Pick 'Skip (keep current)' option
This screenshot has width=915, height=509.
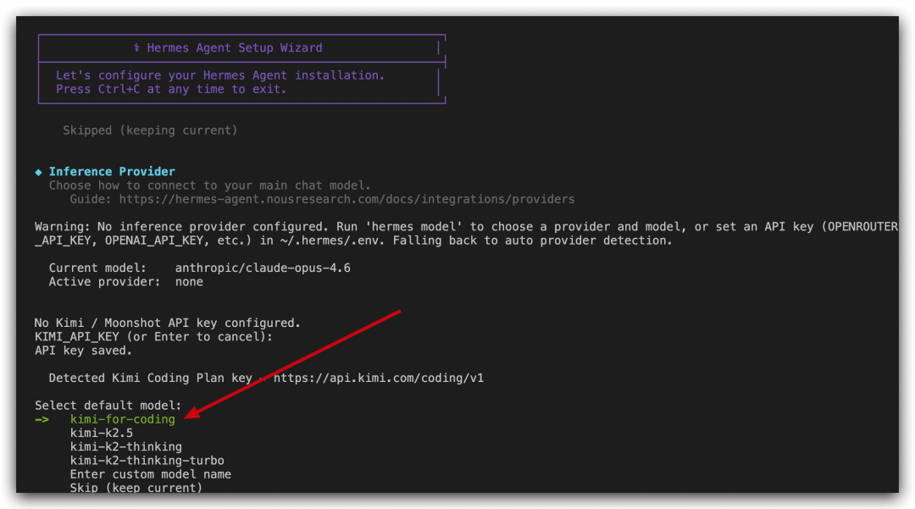(136, 488)
